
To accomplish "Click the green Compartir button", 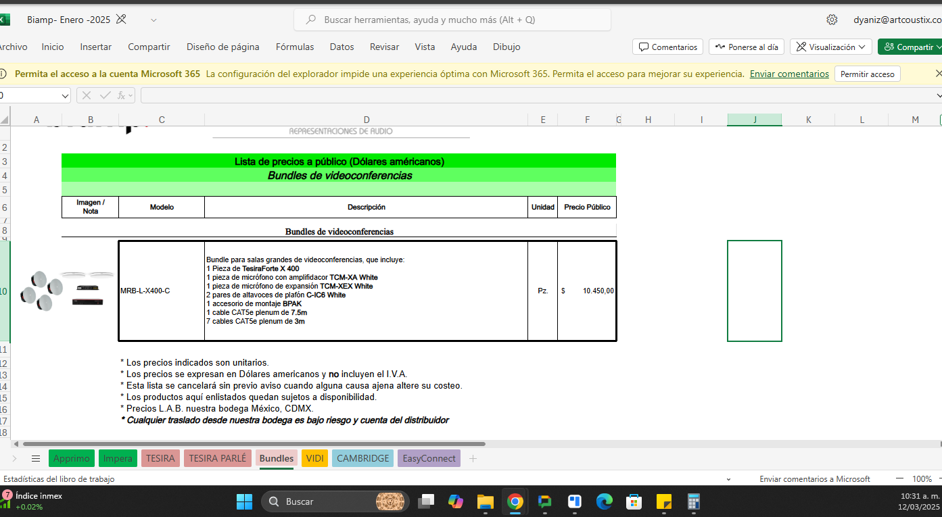I will 910,47.
